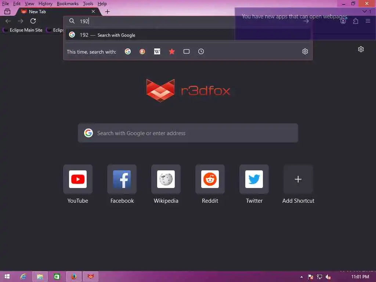Switch to r3dfox in taskbar

point(90,276)
